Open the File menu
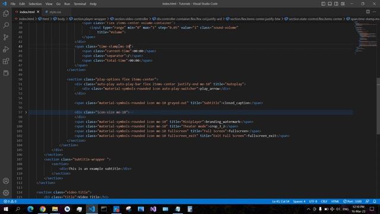Screen dimensions: 380x214 click(13, 4)
